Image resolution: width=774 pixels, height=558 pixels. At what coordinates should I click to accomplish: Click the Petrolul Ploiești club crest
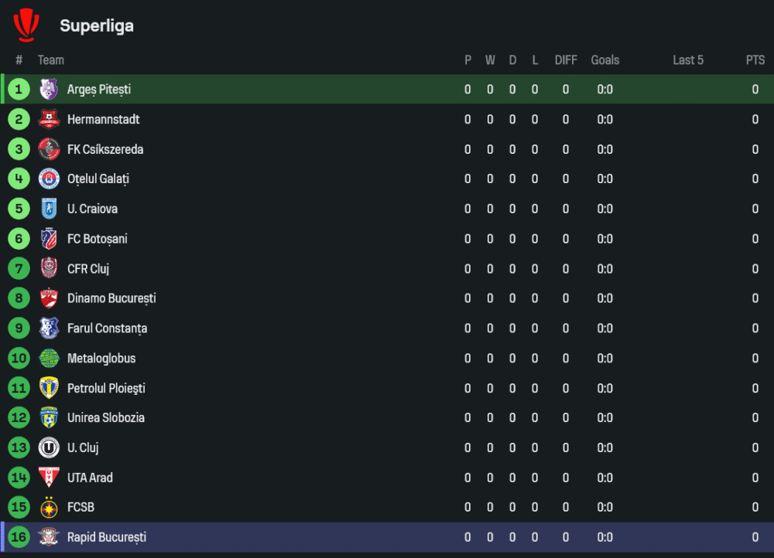point(49,388)
